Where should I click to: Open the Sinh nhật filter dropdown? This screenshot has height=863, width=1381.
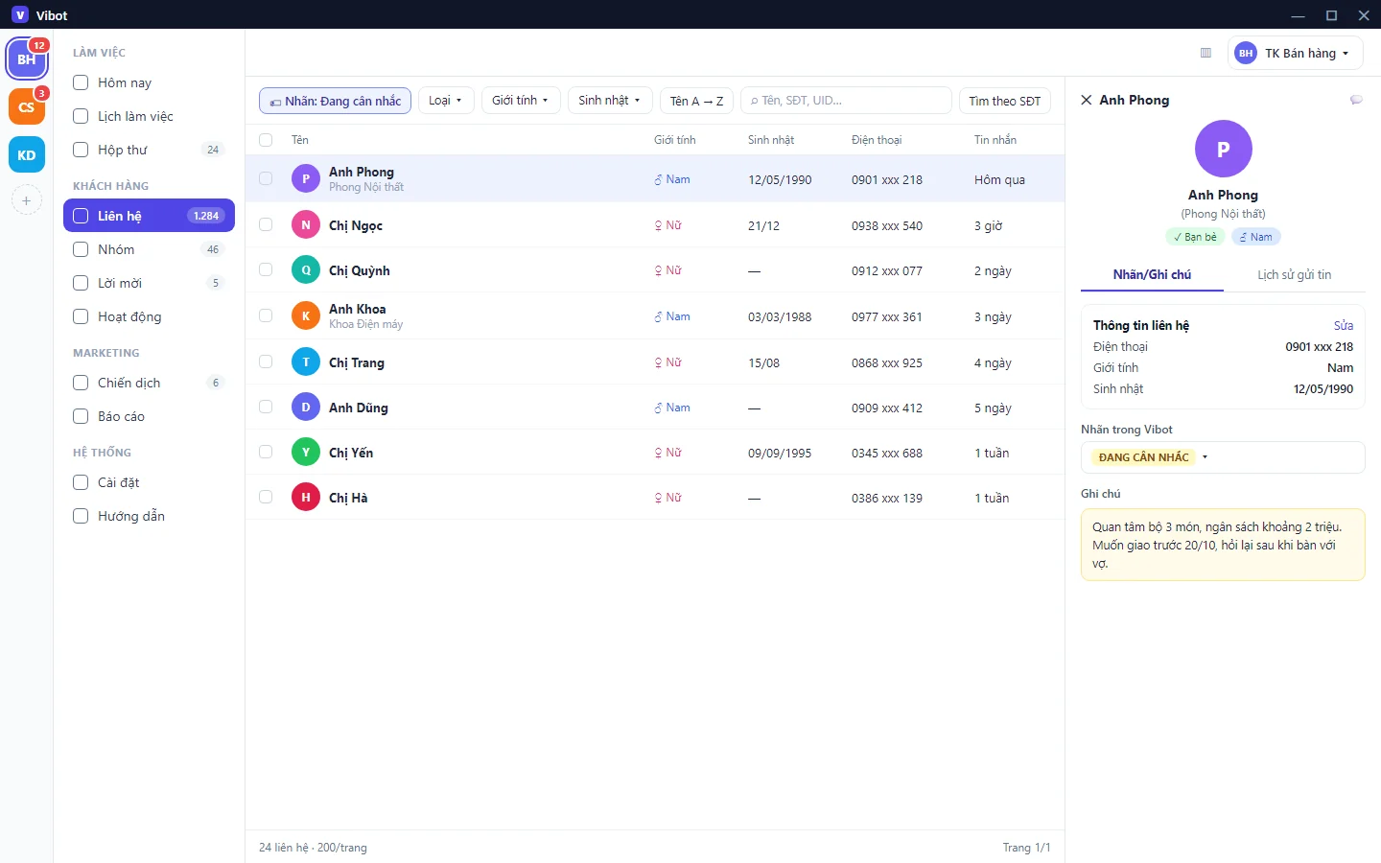click(x=610, y=101)
